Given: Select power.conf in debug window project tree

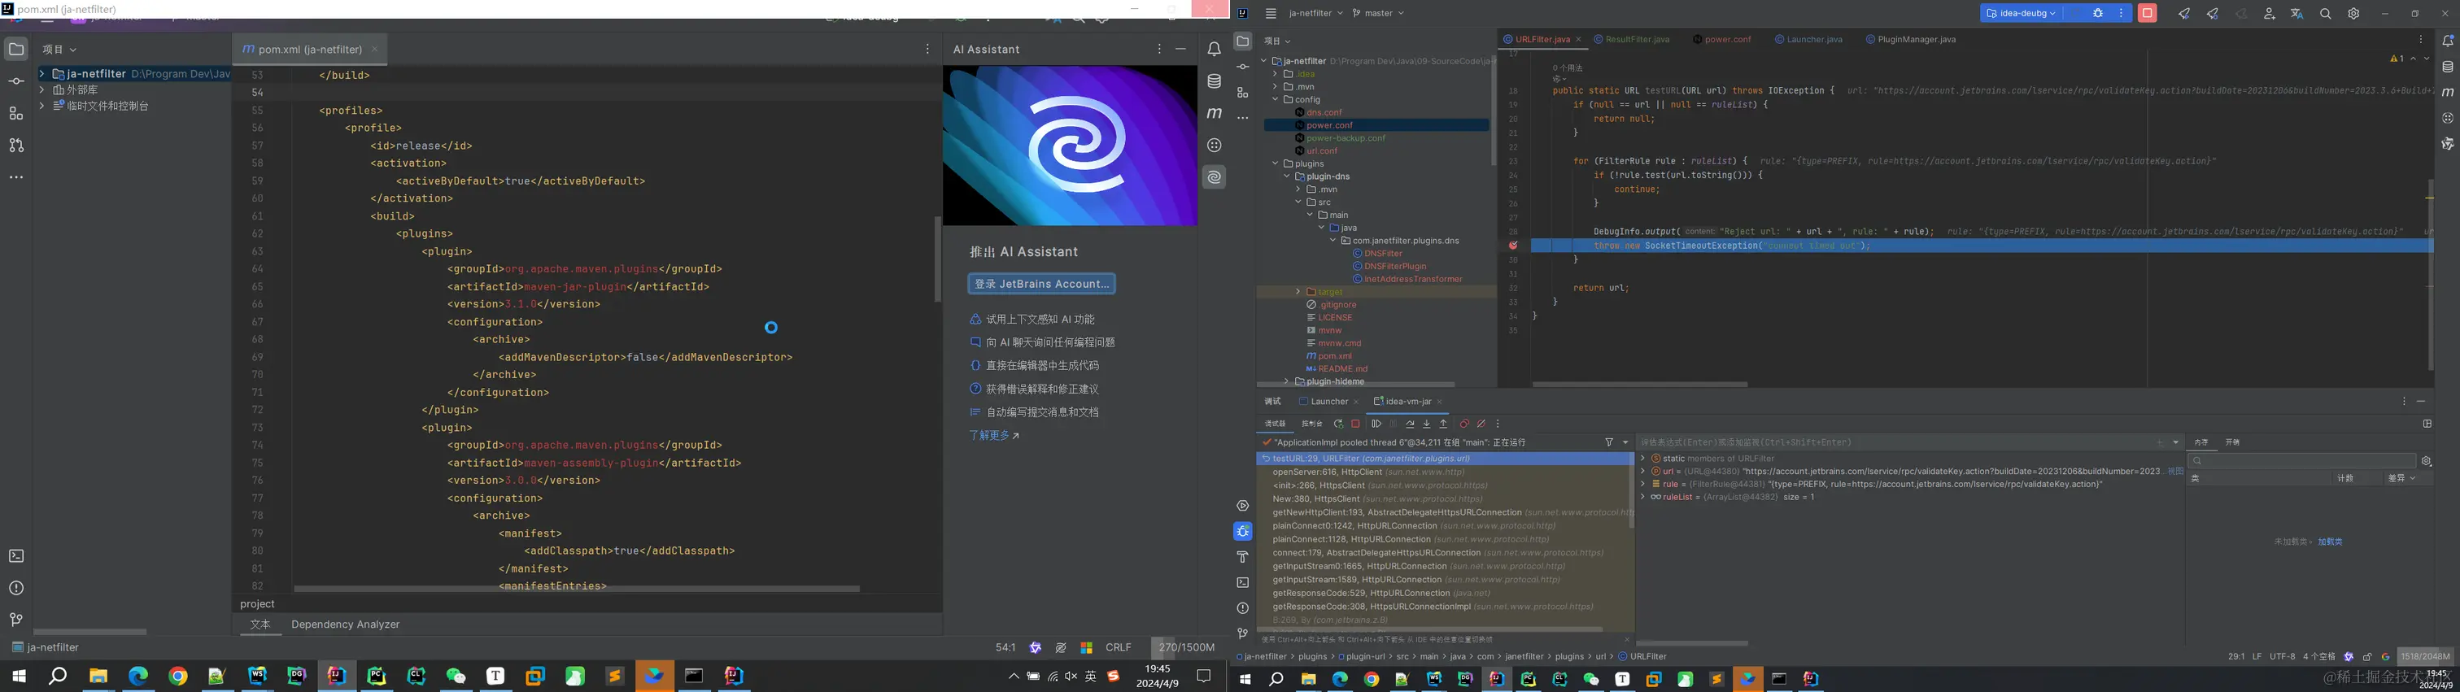Looking at the screenshot, I should 1329,125.
